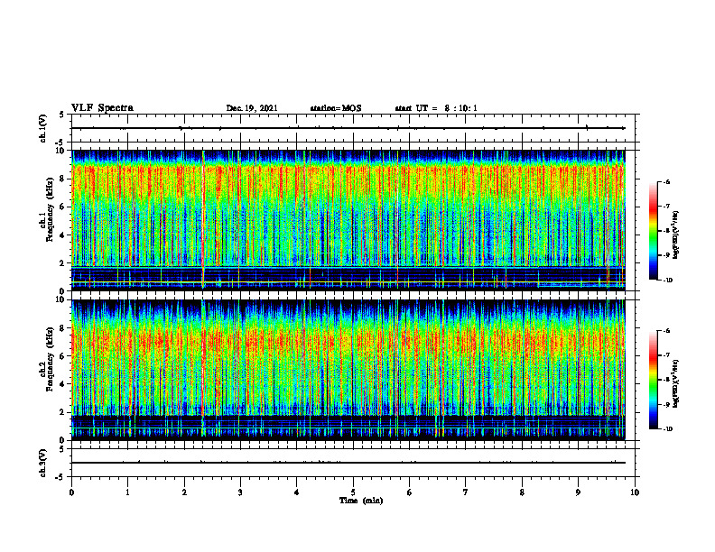Click the ch.3 voltage waveform trace
Screen dimensions: 715x552
(x=348, y=463)
